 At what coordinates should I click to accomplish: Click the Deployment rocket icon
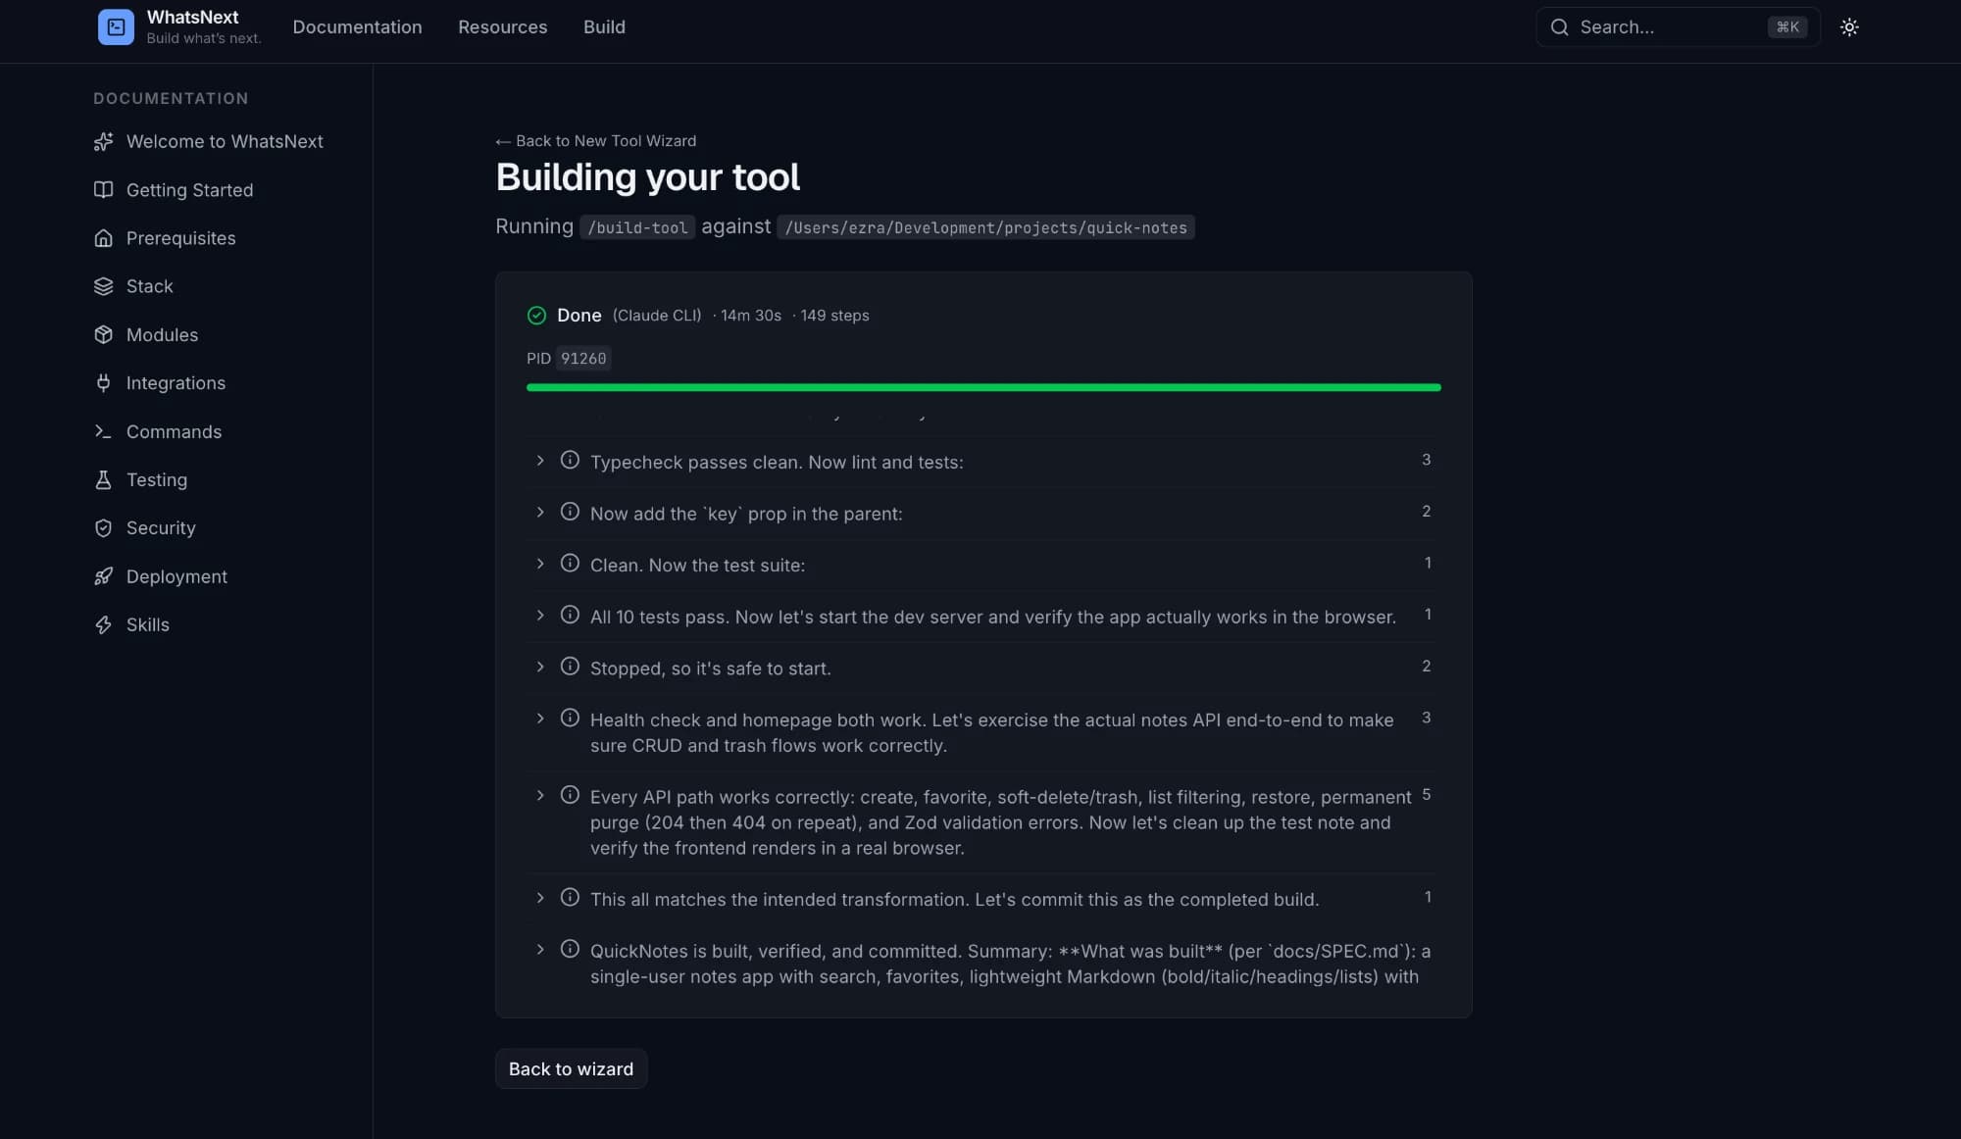coord(103,576)
